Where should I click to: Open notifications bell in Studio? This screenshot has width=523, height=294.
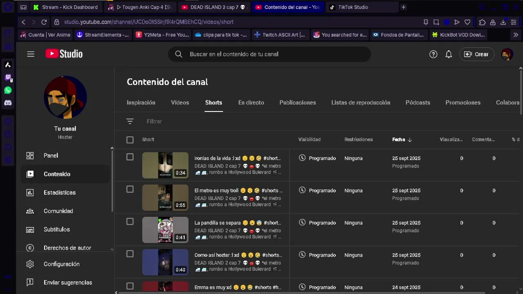pyautogui.click(x=449, y=54)
